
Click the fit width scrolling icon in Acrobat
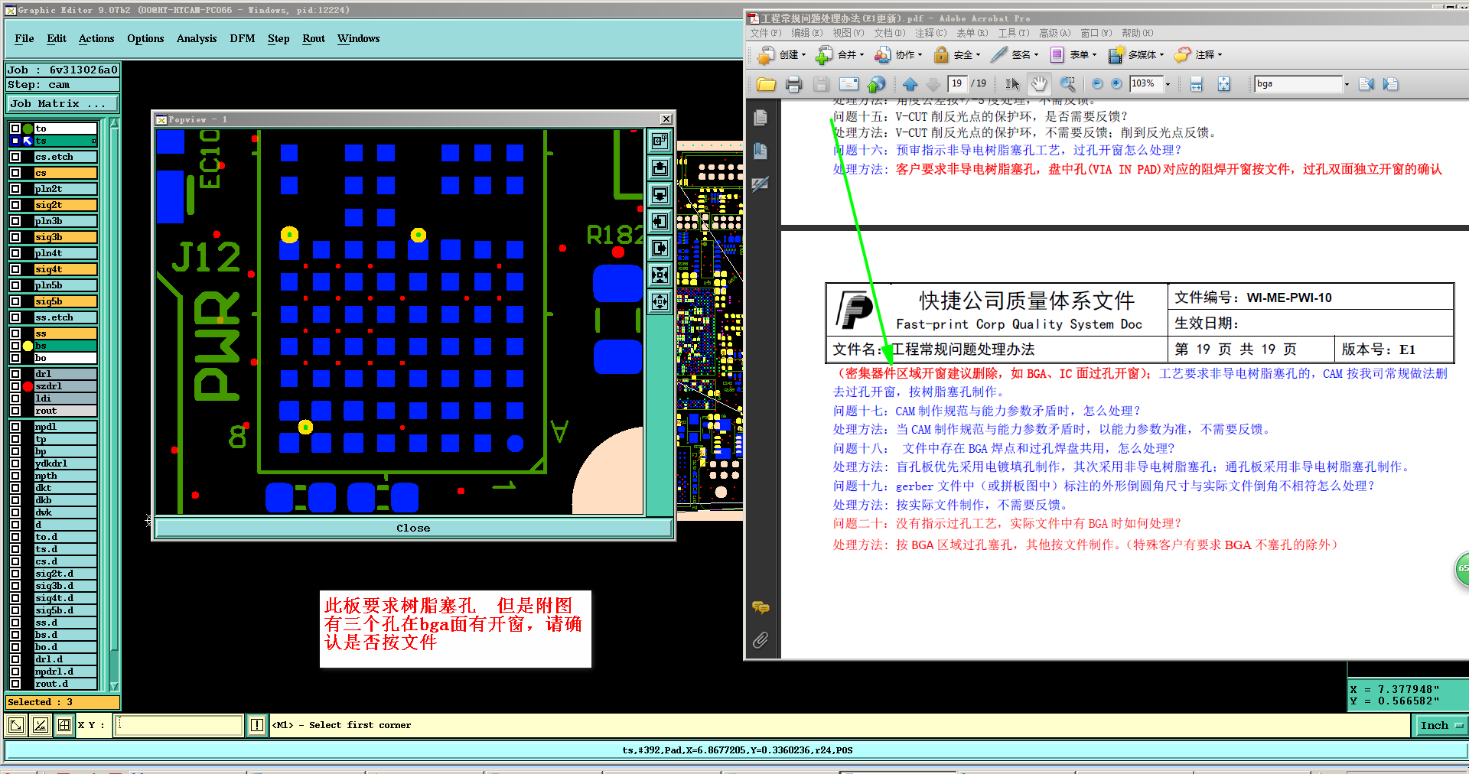(x=1197, y=84)
